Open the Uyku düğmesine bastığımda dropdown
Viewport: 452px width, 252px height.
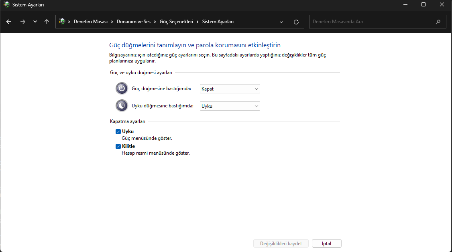tap(230, 106)
